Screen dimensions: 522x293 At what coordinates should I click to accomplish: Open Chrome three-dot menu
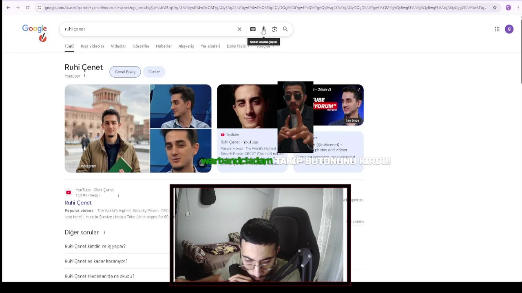tap(519, 7)
